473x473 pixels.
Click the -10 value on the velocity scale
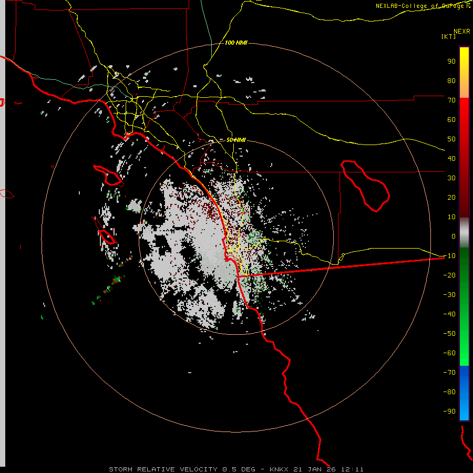449,256
